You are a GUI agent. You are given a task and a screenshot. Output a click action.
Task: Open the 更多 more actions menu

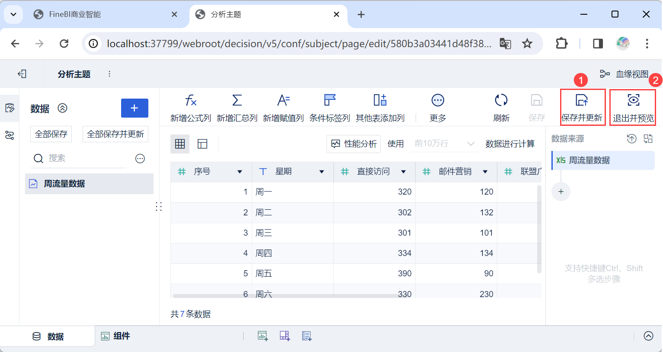coord(438,107)
